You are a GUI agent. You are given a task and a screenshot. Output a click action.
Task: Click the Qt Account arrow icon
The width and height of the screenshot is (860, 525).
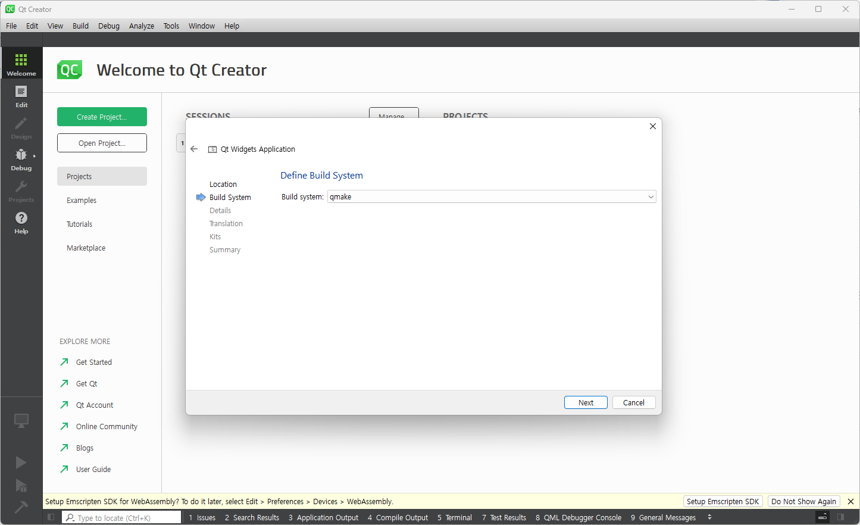point(64,405)
